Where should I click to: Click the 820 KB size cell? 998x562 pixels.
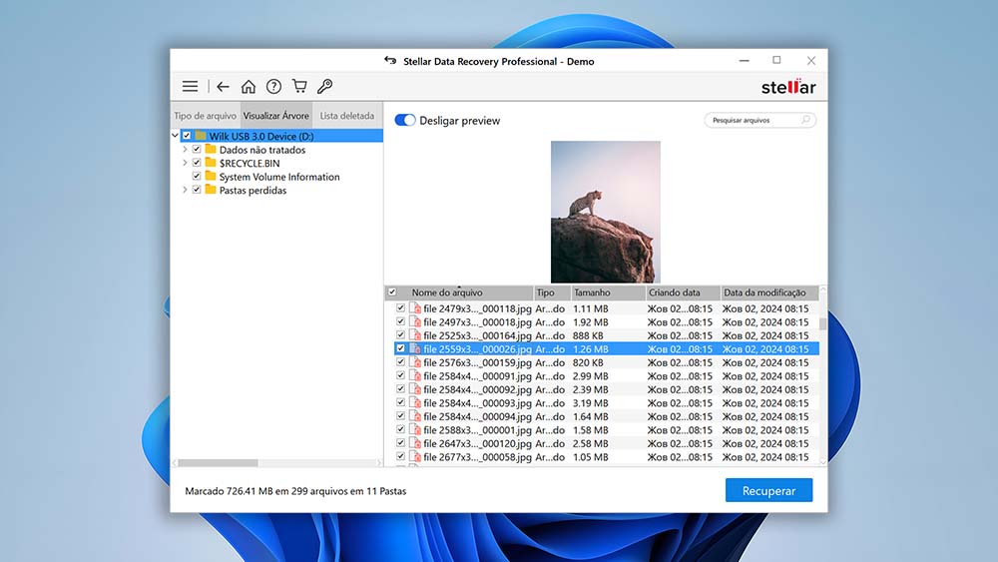click(588, 362)
